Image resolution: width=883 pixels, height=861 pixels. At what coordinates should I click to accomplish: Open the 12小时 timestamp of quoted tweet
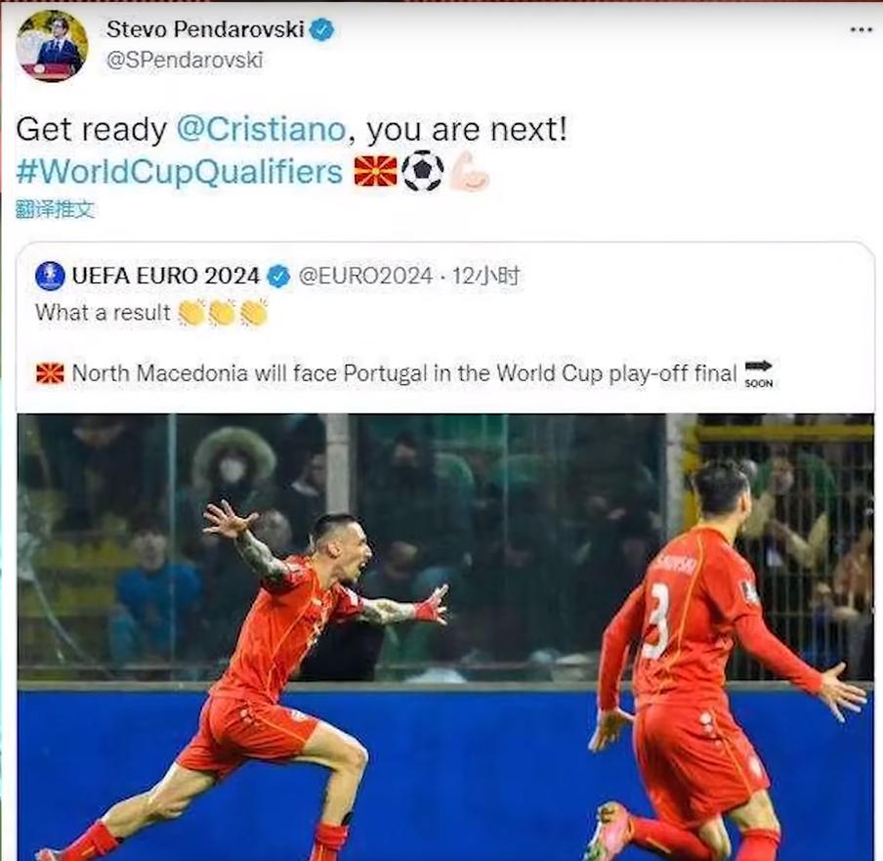[485, 277]
